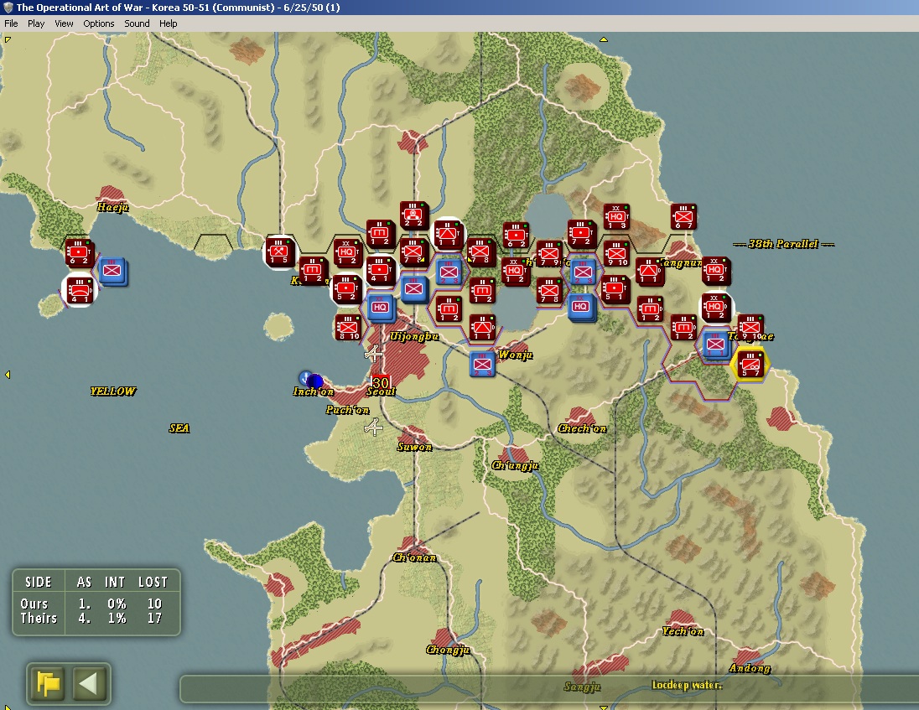This screenshot has height=710, width=919.
Task: Click the status bar deep water text
Action: pos(687,685)
